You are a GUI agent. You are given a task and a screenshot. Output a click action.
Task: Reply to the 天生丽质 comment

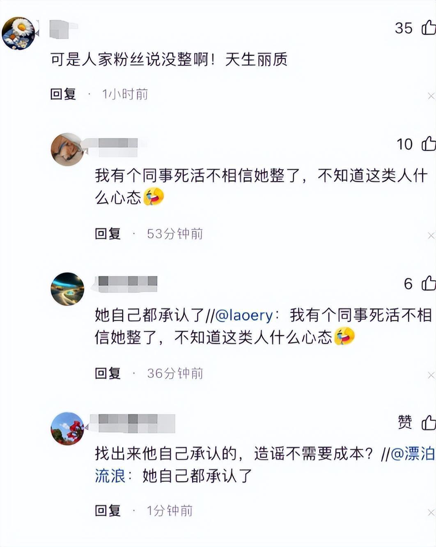63,94
